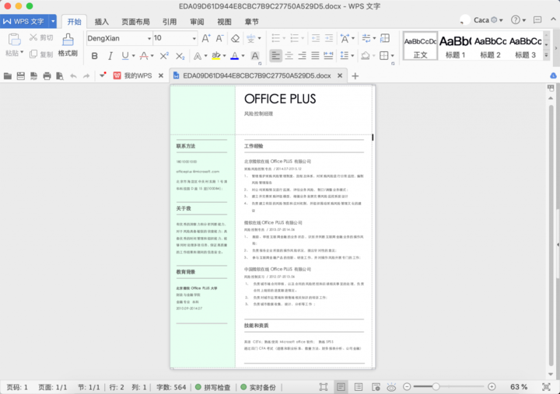Add a new document tab with plus
Screen dimensions: 560x394
pyautogui.click(x=355, y=76)
